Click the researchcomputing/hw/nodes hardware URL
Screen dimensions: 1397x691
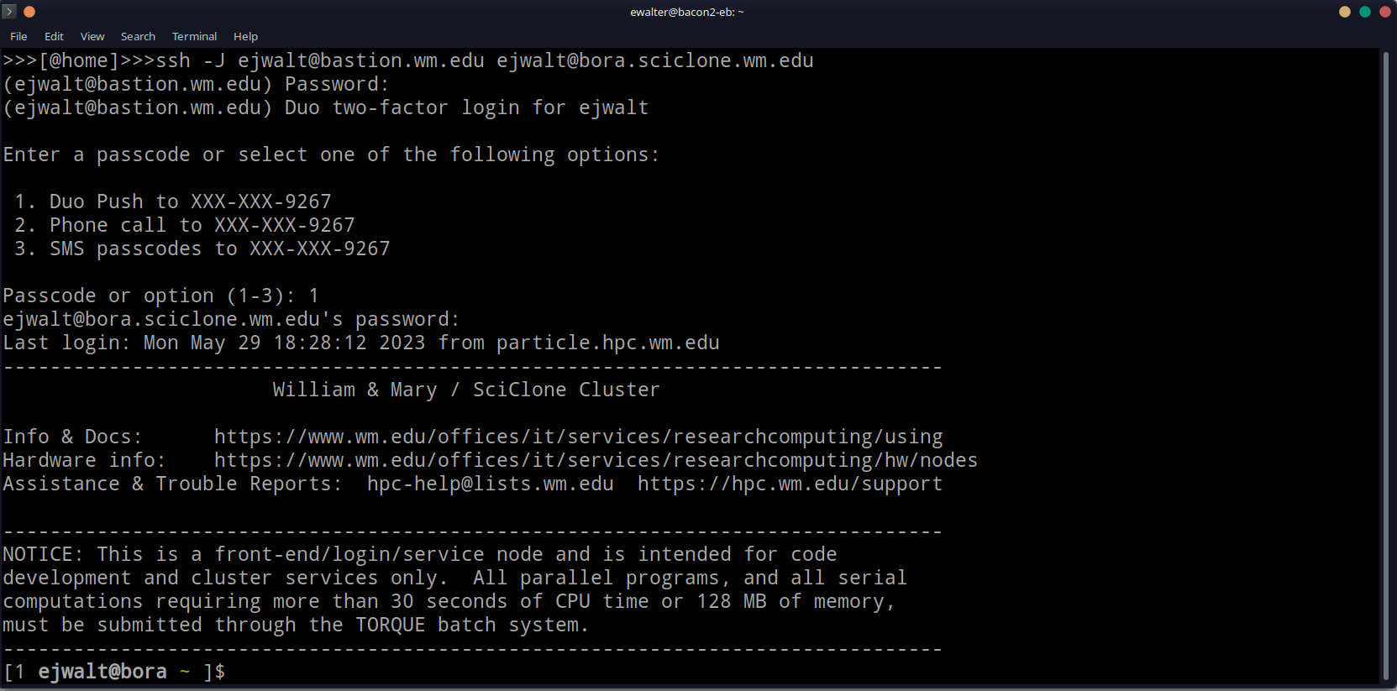[x=596, y=460]
